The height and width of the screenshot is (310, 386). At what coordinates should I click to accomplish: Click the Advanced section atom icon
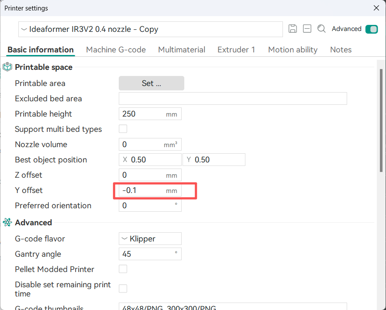[x=7, y=222]
